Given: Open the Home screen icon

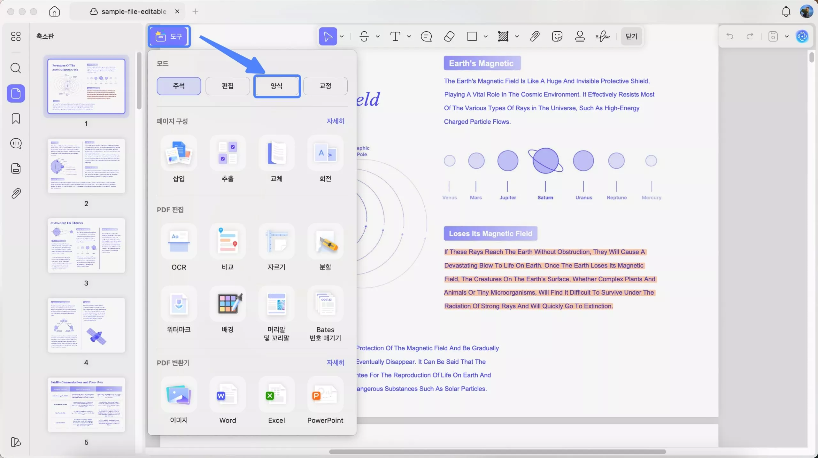Looking at the screenshot, I should point(55,12).
